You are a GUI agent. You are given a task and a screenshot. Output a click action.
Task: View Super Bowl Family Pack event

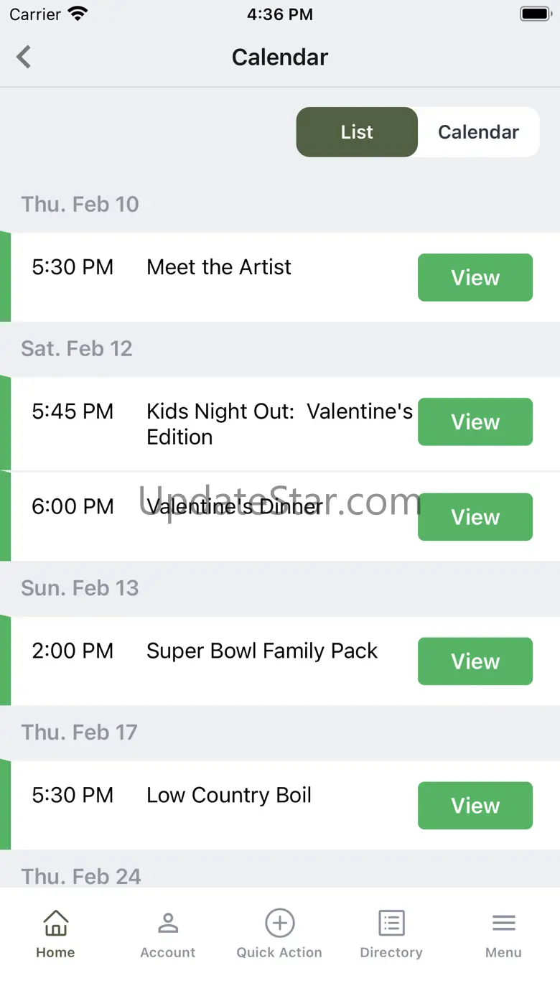click(475, 661)
